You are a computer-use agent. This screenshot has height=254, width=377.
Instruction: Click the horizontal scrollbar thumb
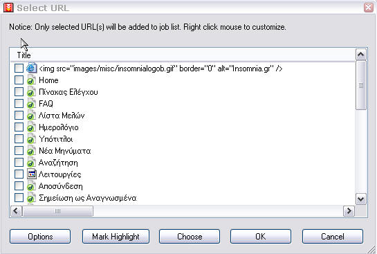point(57,211)
